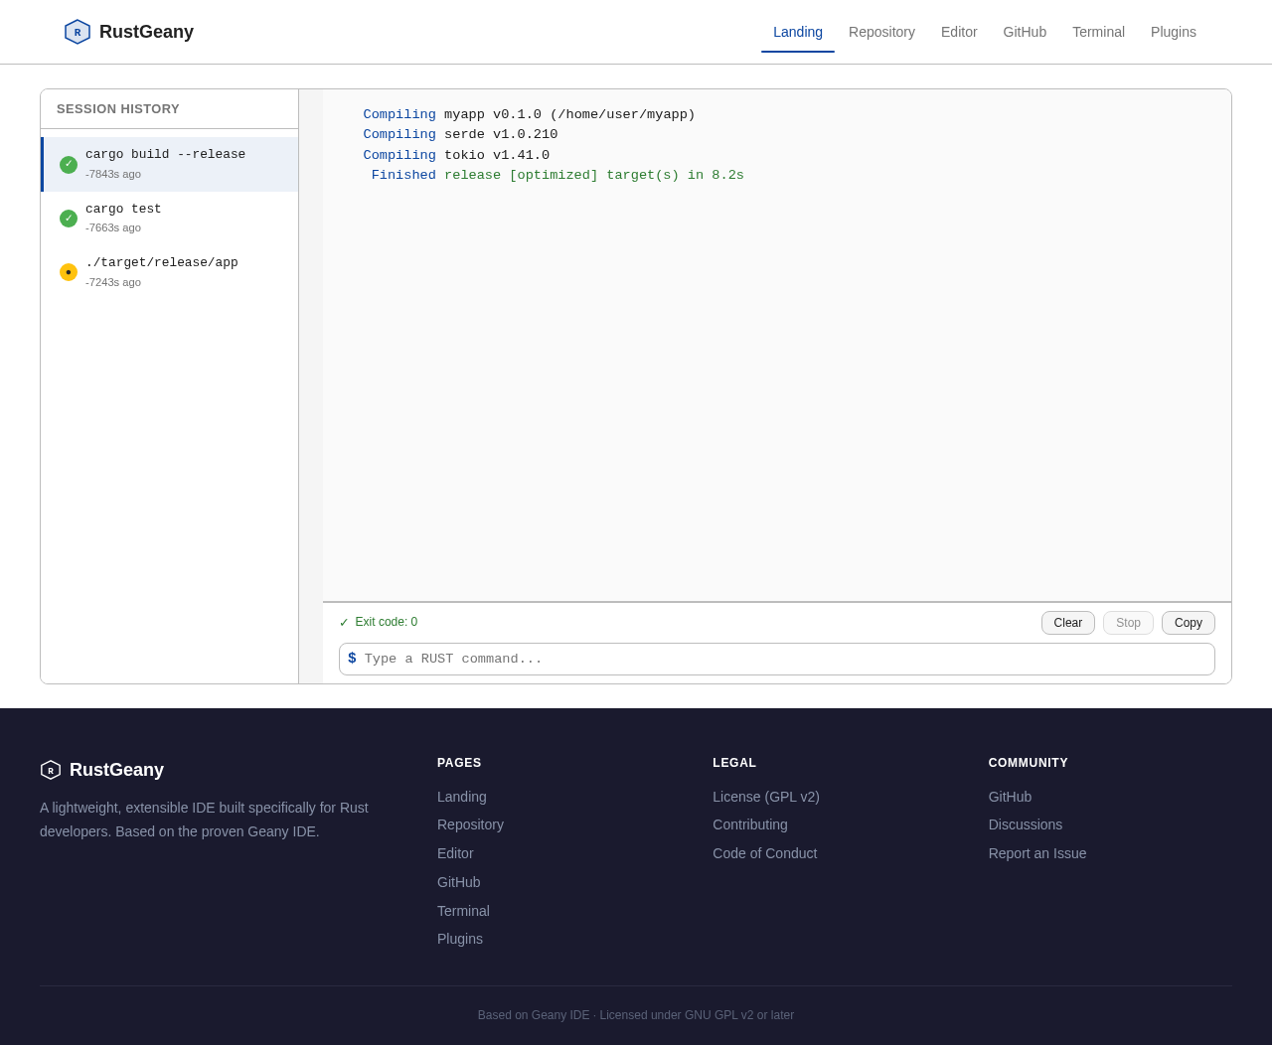Image resolution: width=1272 pixels, height=1045 pixels.
Task: Click green success icon for cargo build --release
Action: click(x=69, y=165)
